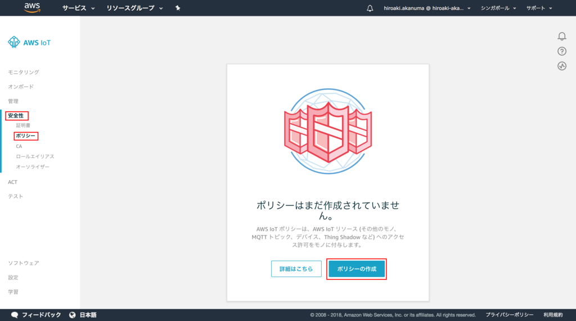The image size is (576, 321).
Task: Open CA under 安全性
Action: click(x=19, y=146)
